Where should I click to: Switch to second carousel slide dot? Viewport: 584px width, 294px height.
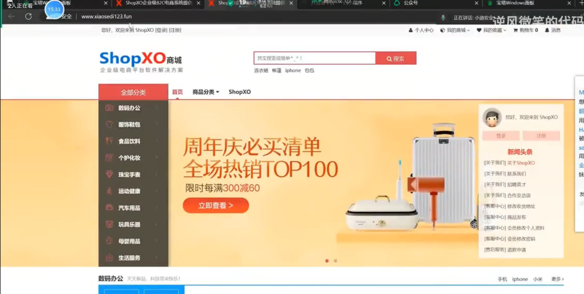pyautogui.click(x=335, y=261)
